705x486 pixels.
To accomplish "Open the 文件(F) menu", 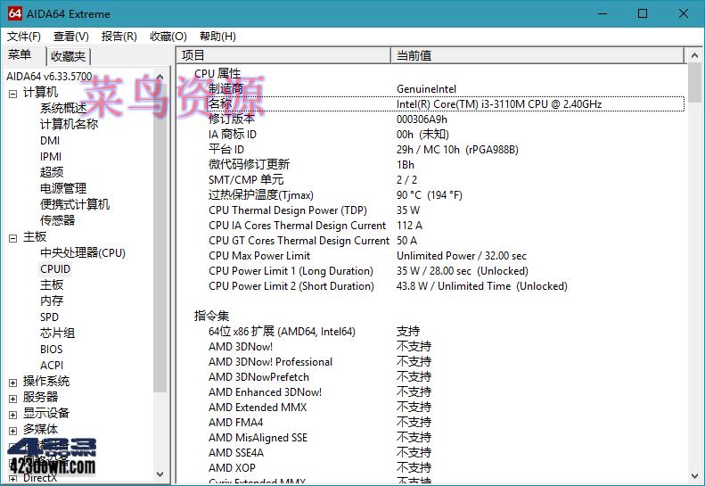I will [24, 37].
